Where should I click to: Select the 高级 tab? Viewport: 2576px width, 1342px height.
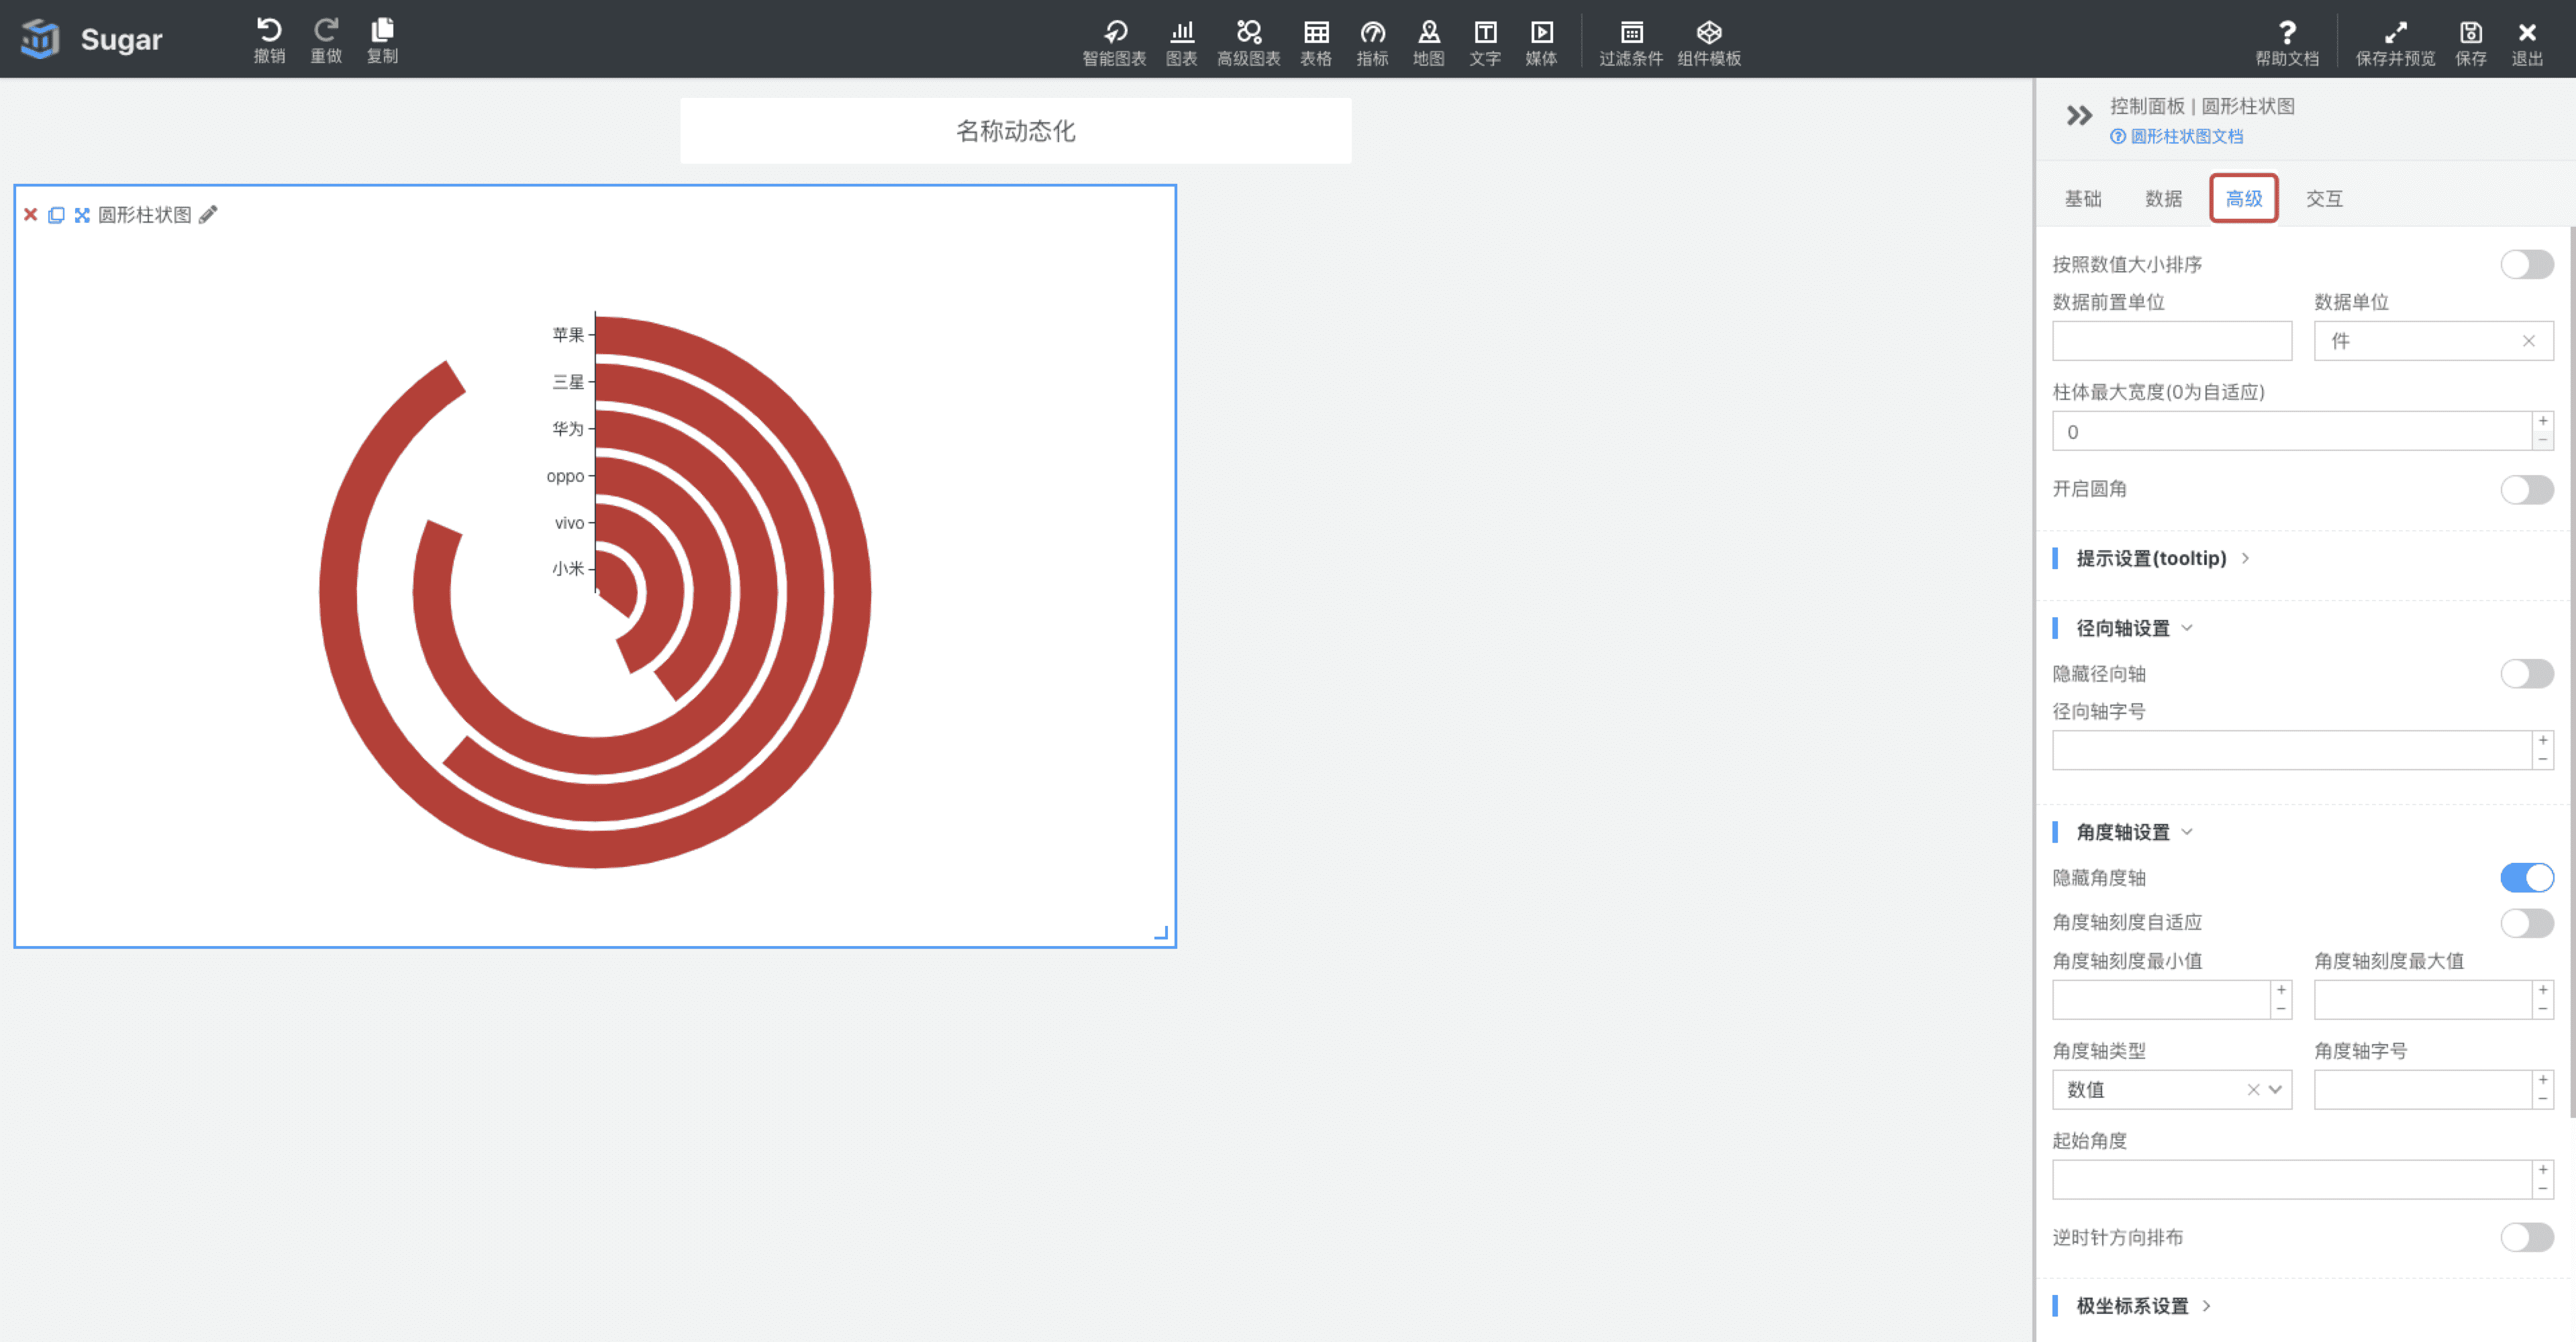2243,198
